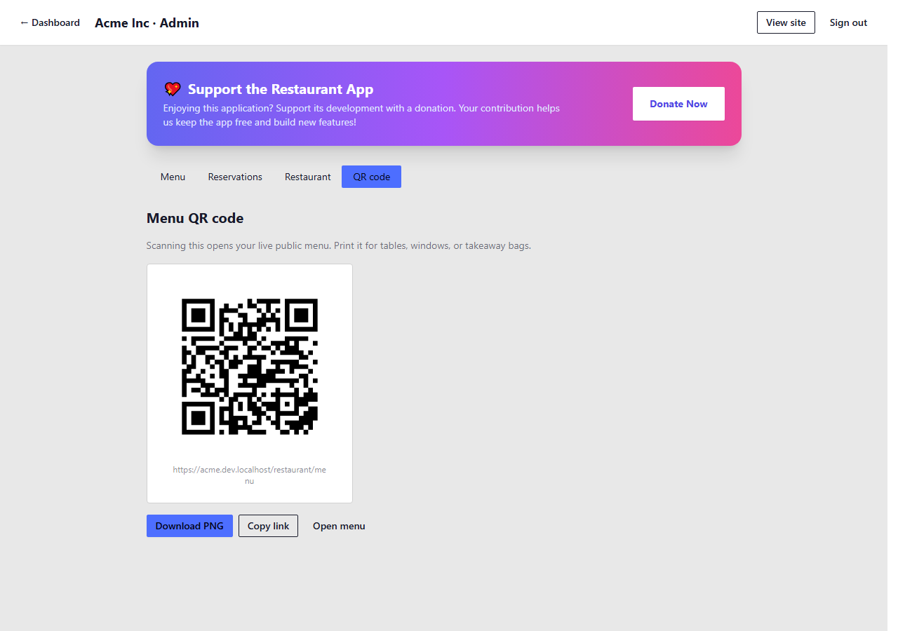The image size is (898, 631).
Task: Click the View site button
Action: (786, 22)
